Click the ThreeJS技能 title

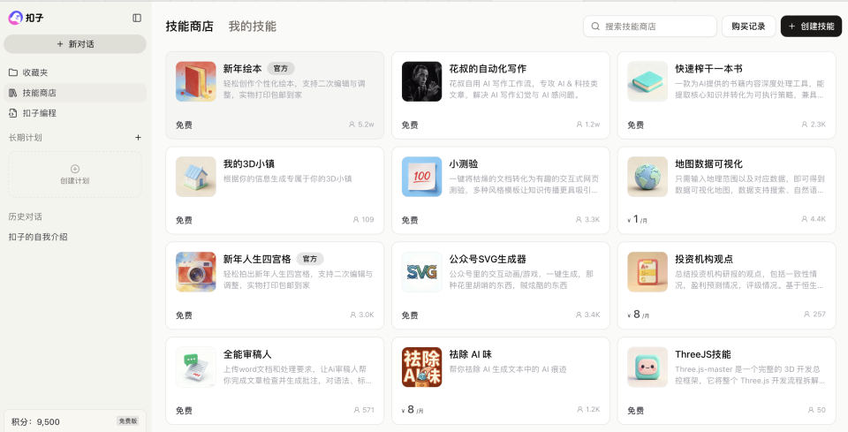(702, 354)
